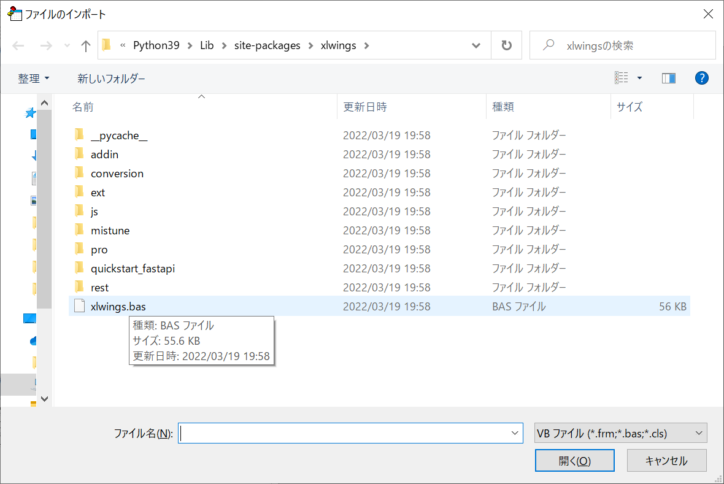724x484 pixels.
Task: Click the Quick Access star icon in sidebar
Action: click(x=31, y=113)
